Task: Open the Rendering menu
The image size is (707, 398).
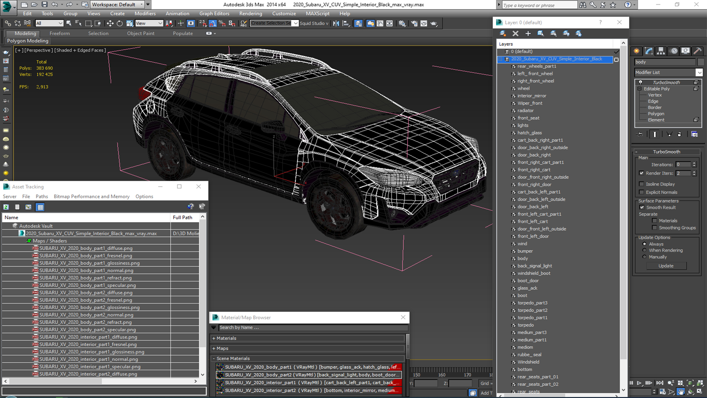Action: click(250, 14)
